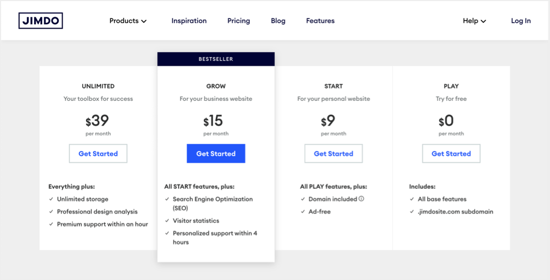550x280 pixels.
Task: Get Started with the UNLIMITED plan
Action: click(x=98, y=154)
